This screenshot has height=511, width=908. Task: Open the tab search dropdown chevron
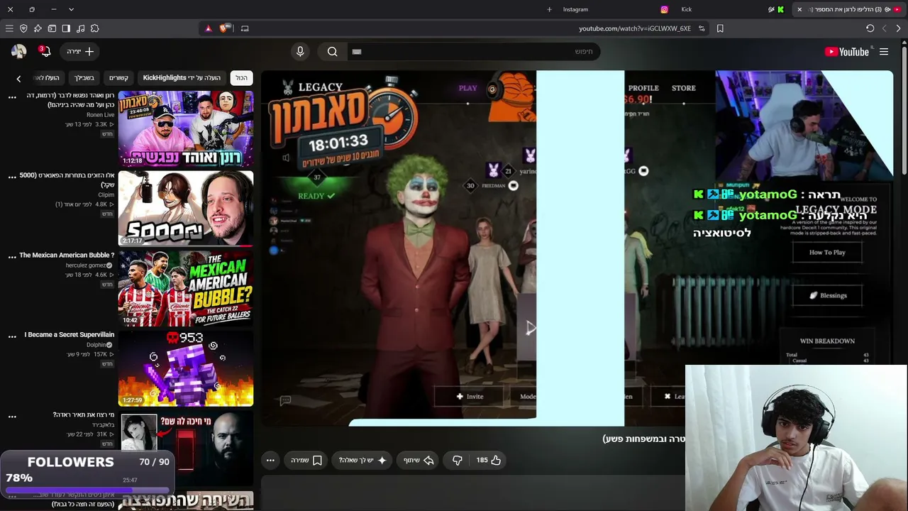click(x=71, y=9)
